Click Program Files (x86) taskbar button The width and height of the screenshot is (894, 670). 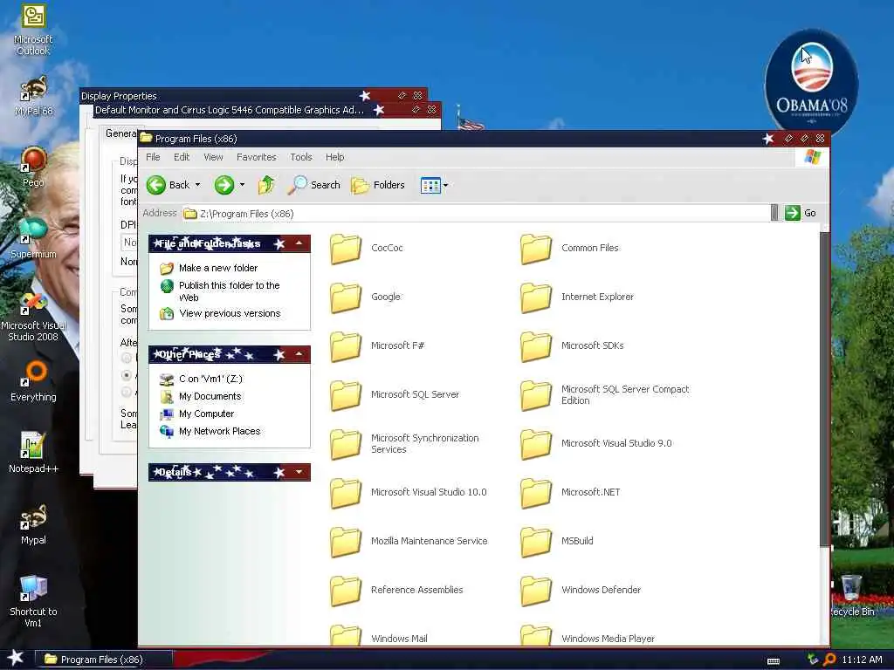pyautogui.click(x=103, y=660)
